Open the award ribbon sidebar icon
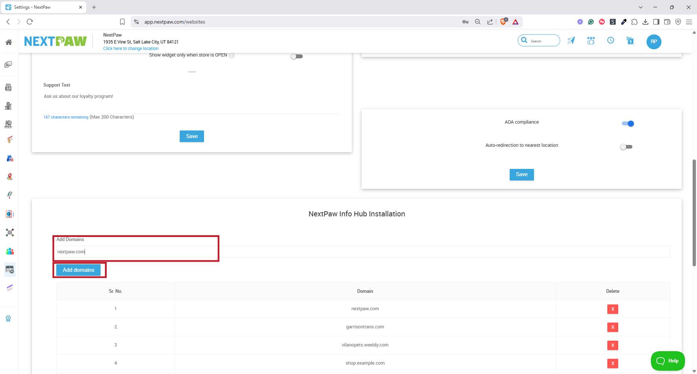This screenshot has width=697, height=374. (x=8, y=319)
